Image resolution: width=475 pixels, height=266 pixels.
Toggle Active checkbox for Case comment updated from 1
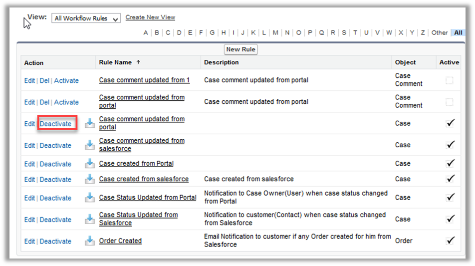450,80
